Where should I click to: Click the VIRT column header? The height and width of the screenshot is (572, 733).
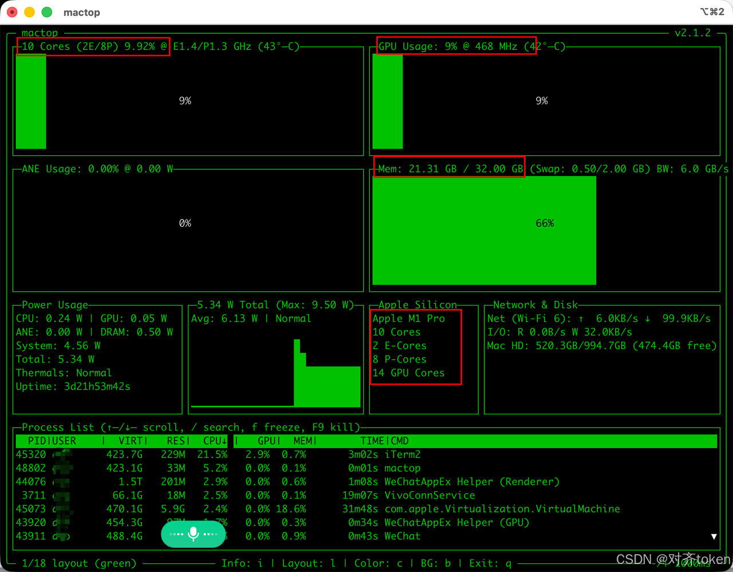click(x=131, y=441)
